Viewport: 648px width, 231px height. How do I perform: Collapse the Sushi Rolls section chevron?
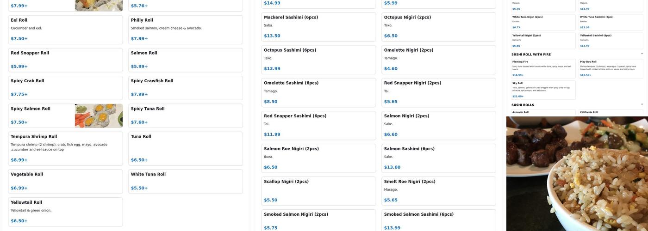(x=642, y=105)
